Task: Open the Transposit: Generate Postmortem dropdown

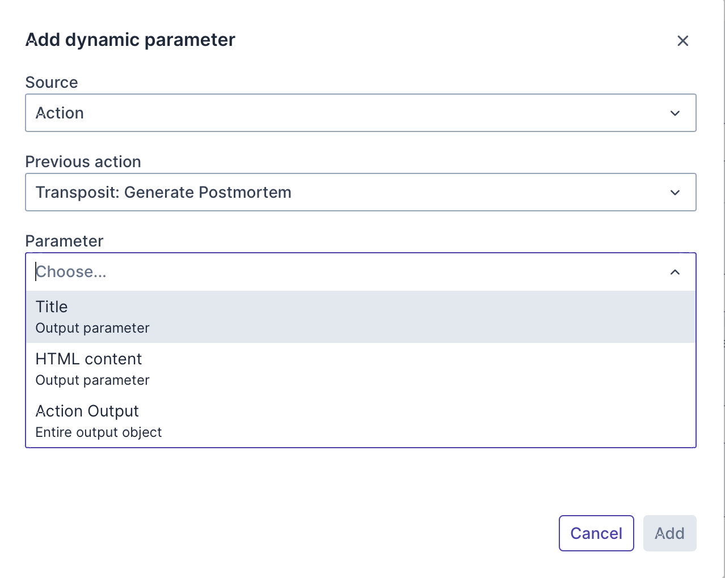Action: coord(340,193)
